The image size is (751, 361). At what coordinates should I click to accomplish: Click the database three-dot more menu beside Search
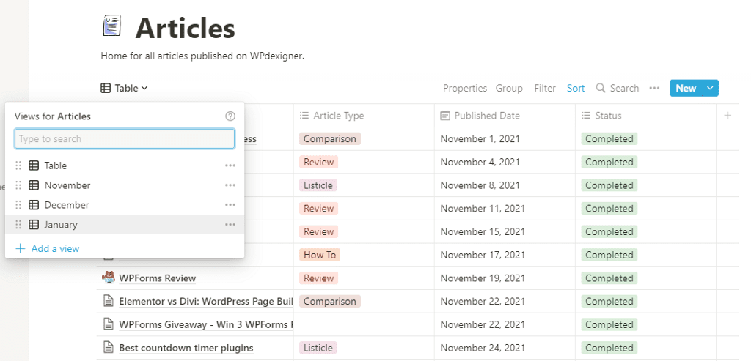point(654,88)
